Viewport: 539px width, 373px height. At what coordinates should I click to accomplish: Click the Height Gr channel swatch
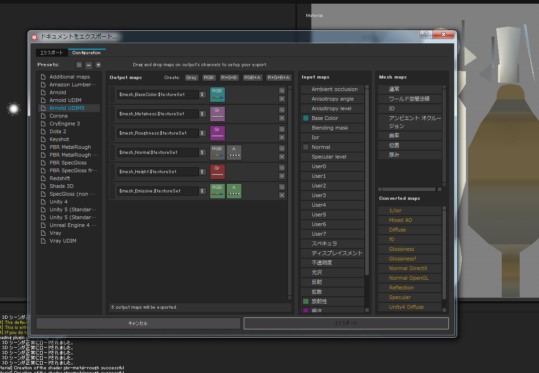tap(217, 171)
